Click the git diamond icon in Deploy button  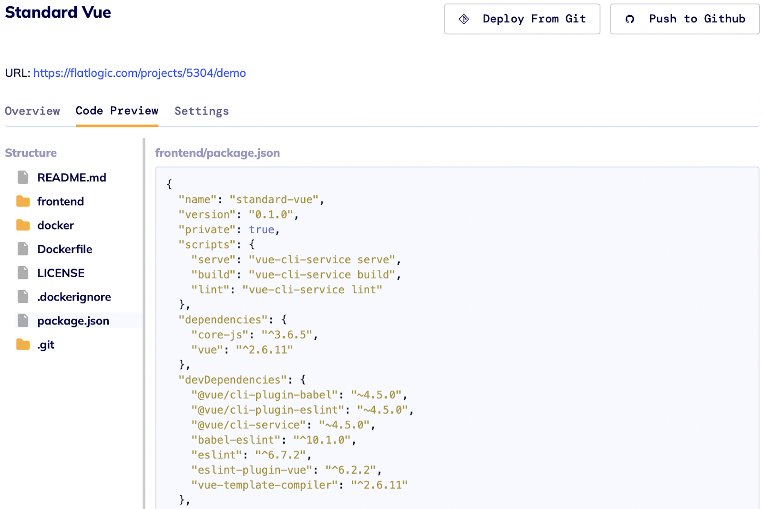click(464, 19)
